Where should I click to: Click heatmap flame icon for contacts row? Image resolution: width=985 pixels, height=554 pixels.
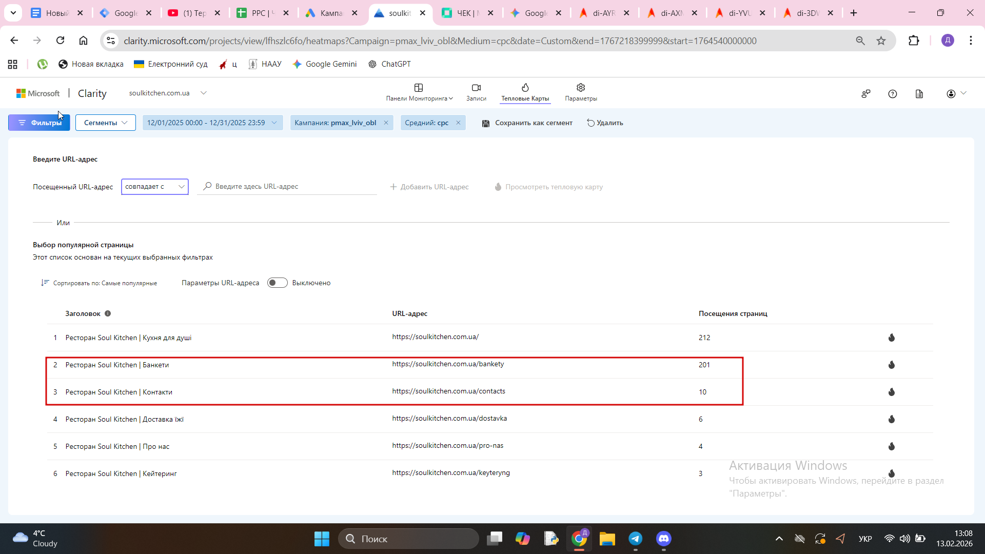(892, 392)
